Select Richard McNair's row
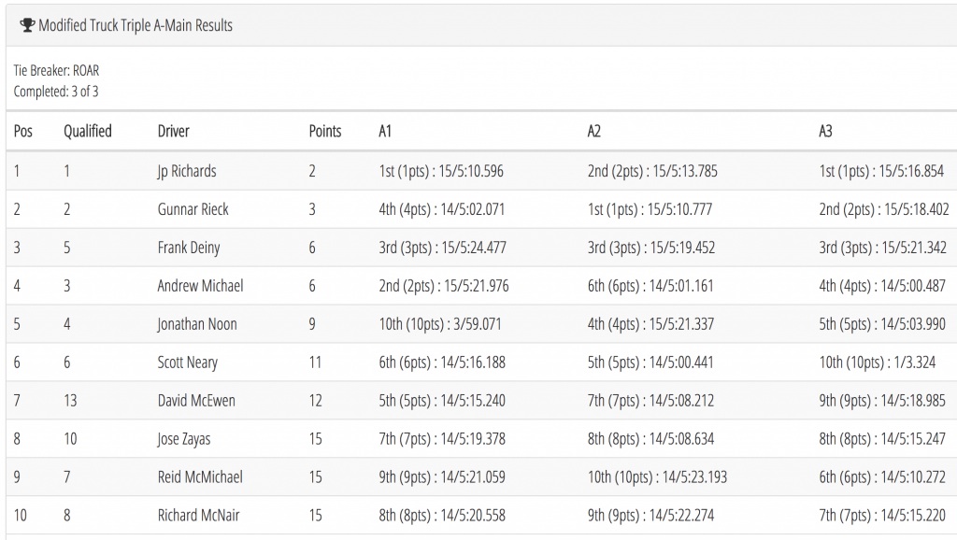Screen dimensions: 957x540 481,516
